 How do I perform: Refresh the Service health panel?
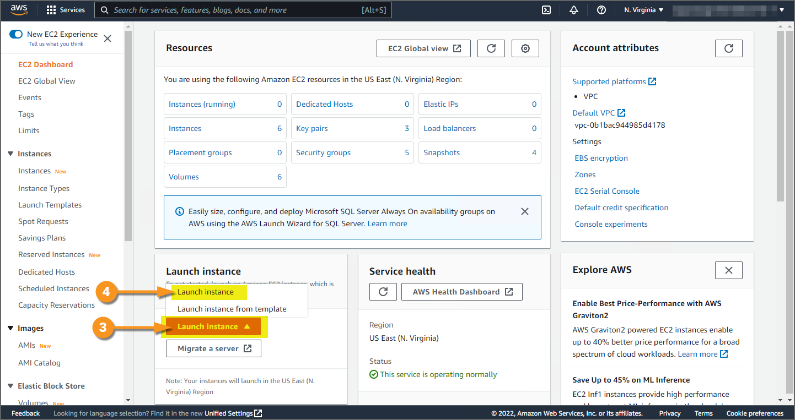tap(383, 292)
